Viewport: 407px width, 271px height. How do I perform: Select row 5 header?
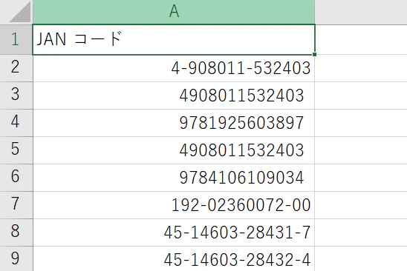click(16, 150)
